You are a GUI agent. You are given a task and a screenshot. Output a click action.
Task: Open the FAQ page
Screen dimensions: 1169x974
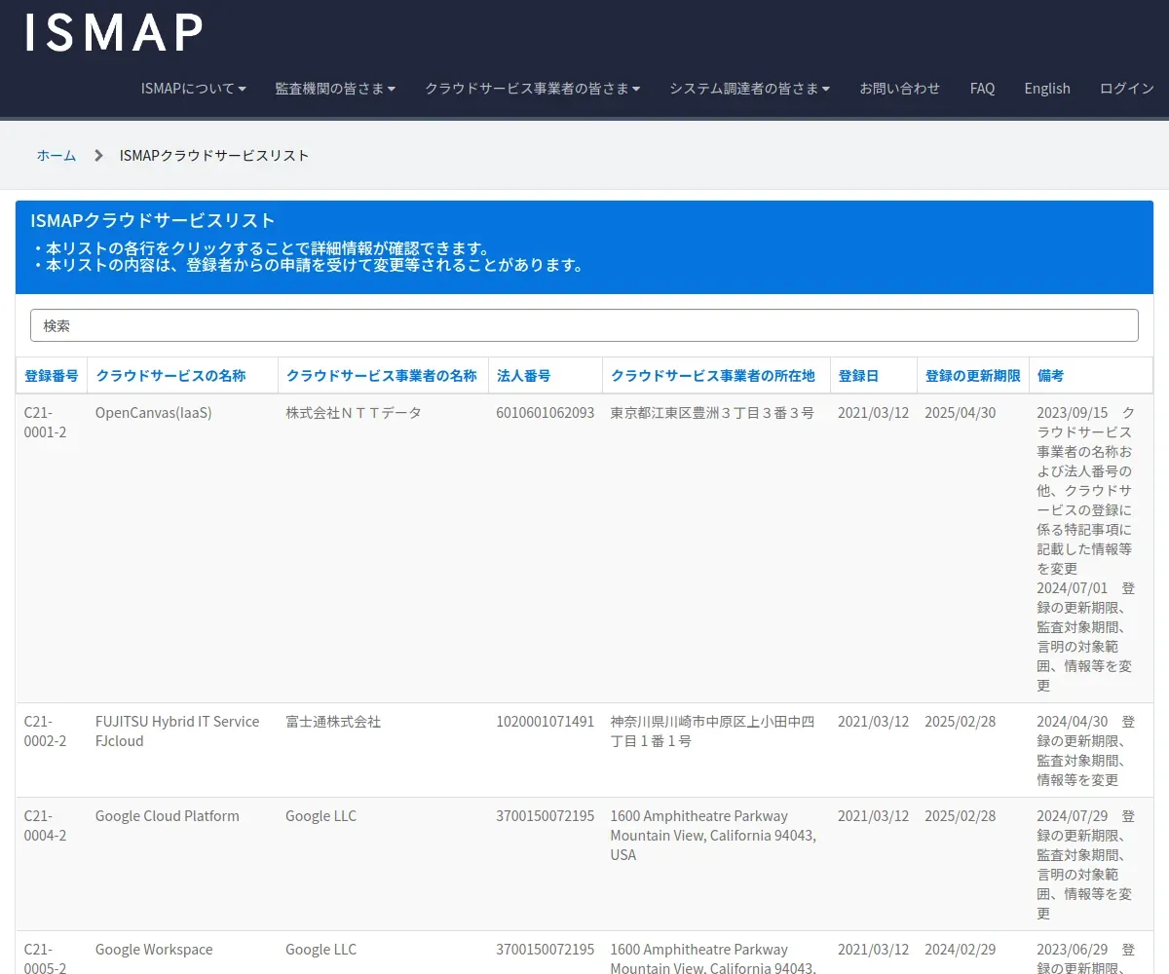coord(982,89)
